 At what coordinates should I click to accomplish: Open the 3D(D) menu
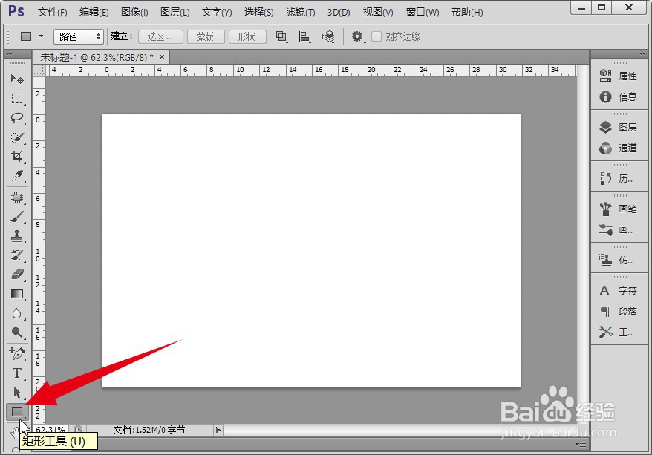339,12
